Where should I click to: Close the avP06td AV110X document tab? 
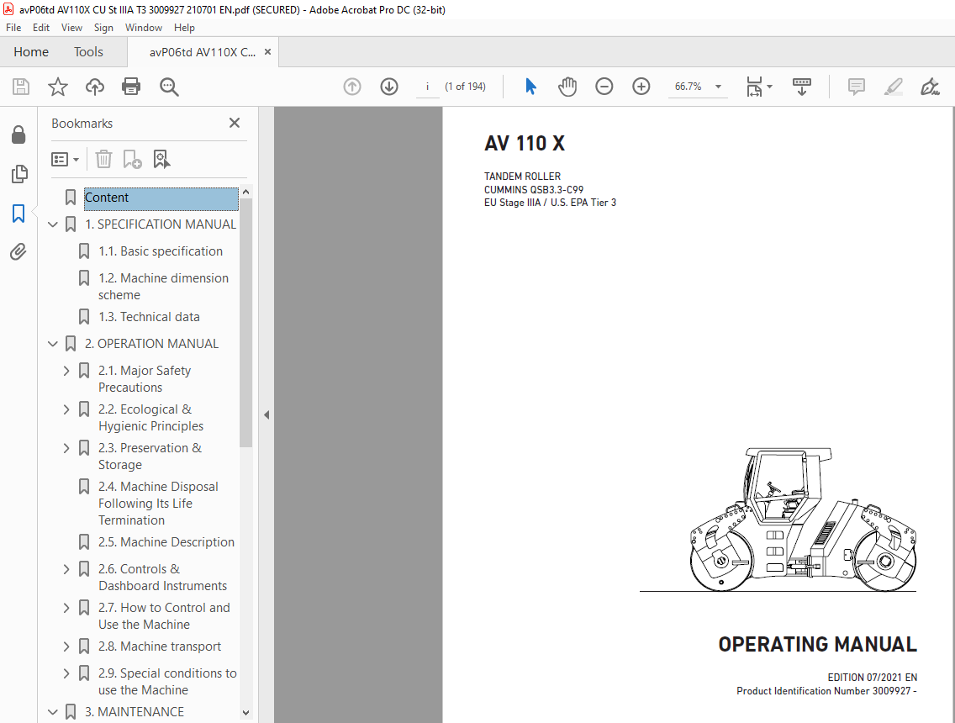point(267,52)
